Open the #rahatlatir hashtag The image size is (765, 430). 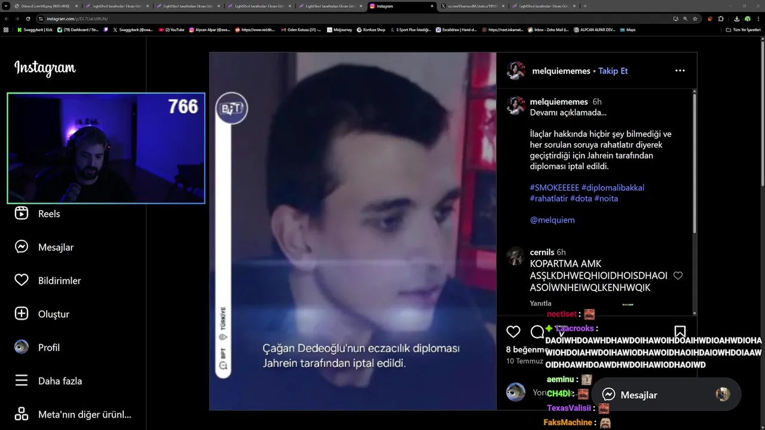click(549, 198)
